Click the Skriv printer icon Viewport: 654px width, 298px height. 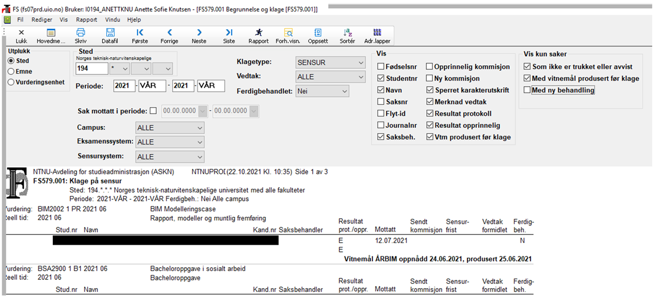pyautogui.click(x=80, y=36)
